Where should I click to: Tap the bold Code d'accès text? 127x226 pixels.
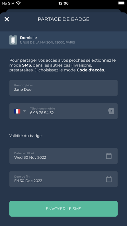(90, 71)
